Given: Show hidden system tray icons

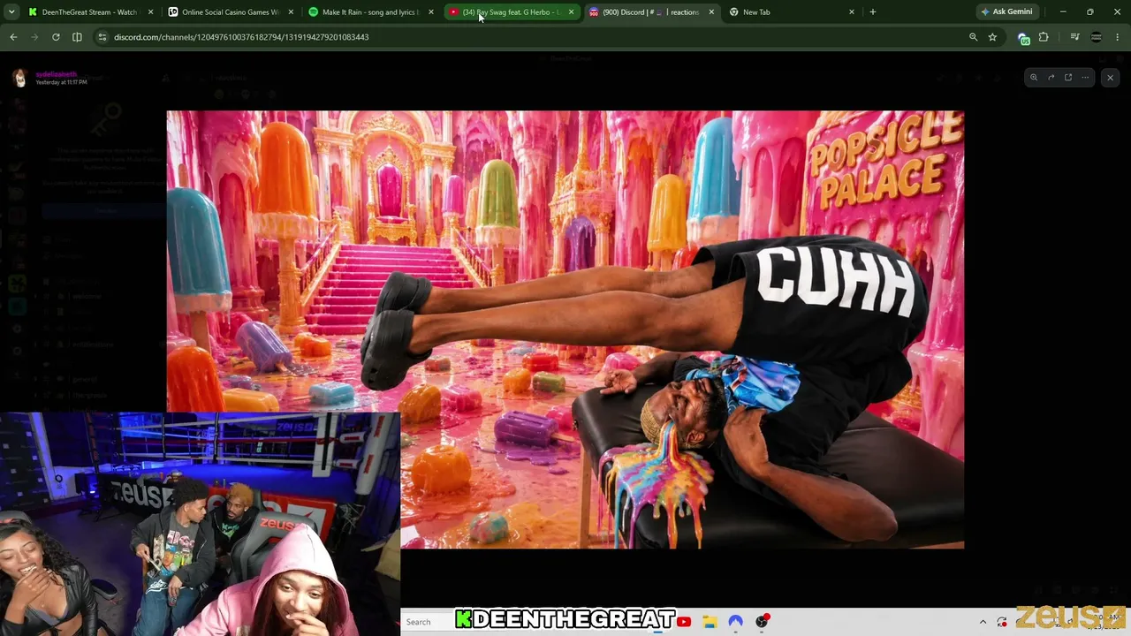Looking at the screenshot, I should tap(983, 622).
